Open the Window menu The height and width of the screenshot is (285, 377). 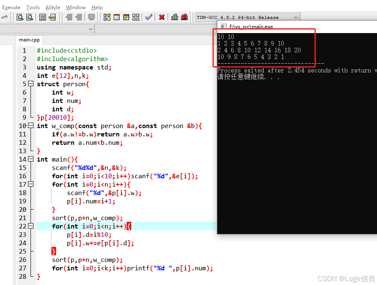coord(76,8)
